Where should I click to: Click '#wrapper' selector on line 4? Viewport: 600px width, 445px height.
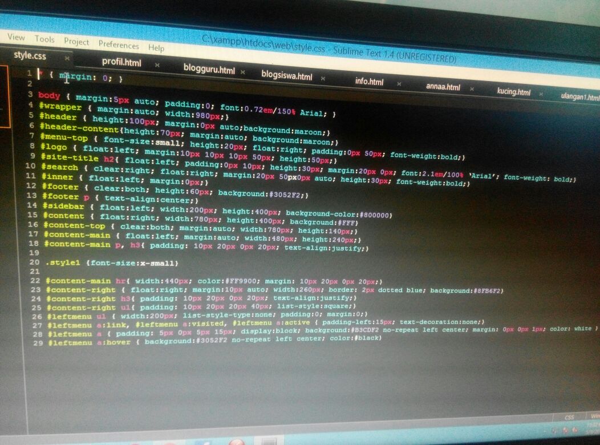pyautogui.click(x=60, y=106)
